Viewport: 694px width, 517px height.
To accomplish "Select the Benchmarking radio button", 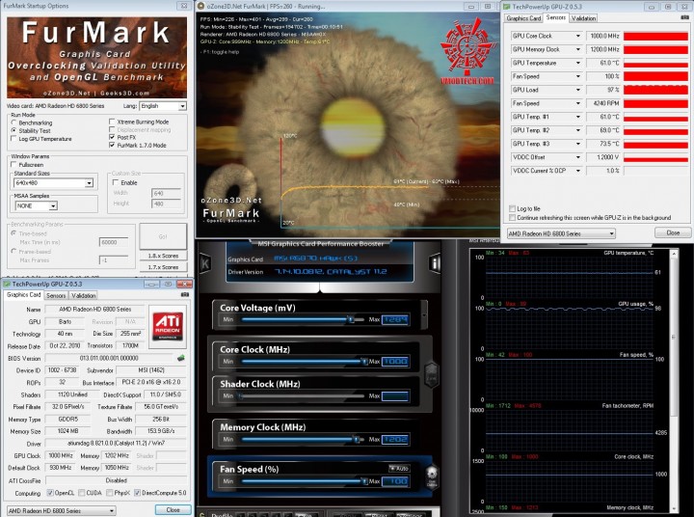I will click(x=14, y=122).
